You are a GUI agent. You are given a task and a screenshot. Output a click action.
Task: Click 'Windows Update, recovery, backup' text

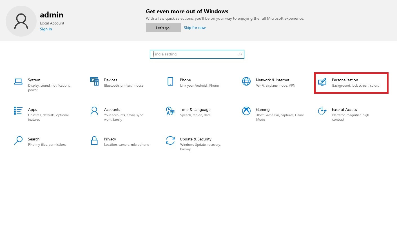200,147
